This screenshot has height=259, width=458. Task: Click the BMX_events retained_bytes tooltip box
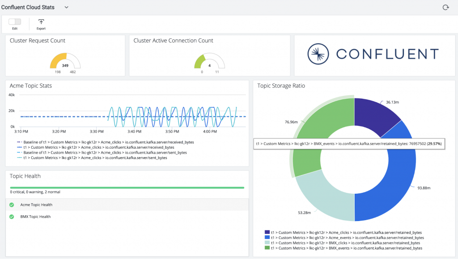coord(349,144)
